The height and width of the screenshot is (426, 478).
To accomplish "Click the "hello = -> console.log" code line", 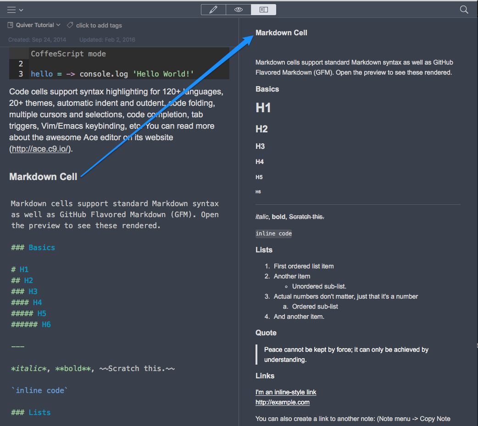I will (112, 74).
